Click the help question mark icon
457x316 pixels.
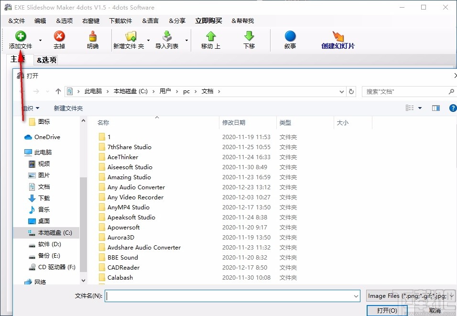tap(453, 108)
